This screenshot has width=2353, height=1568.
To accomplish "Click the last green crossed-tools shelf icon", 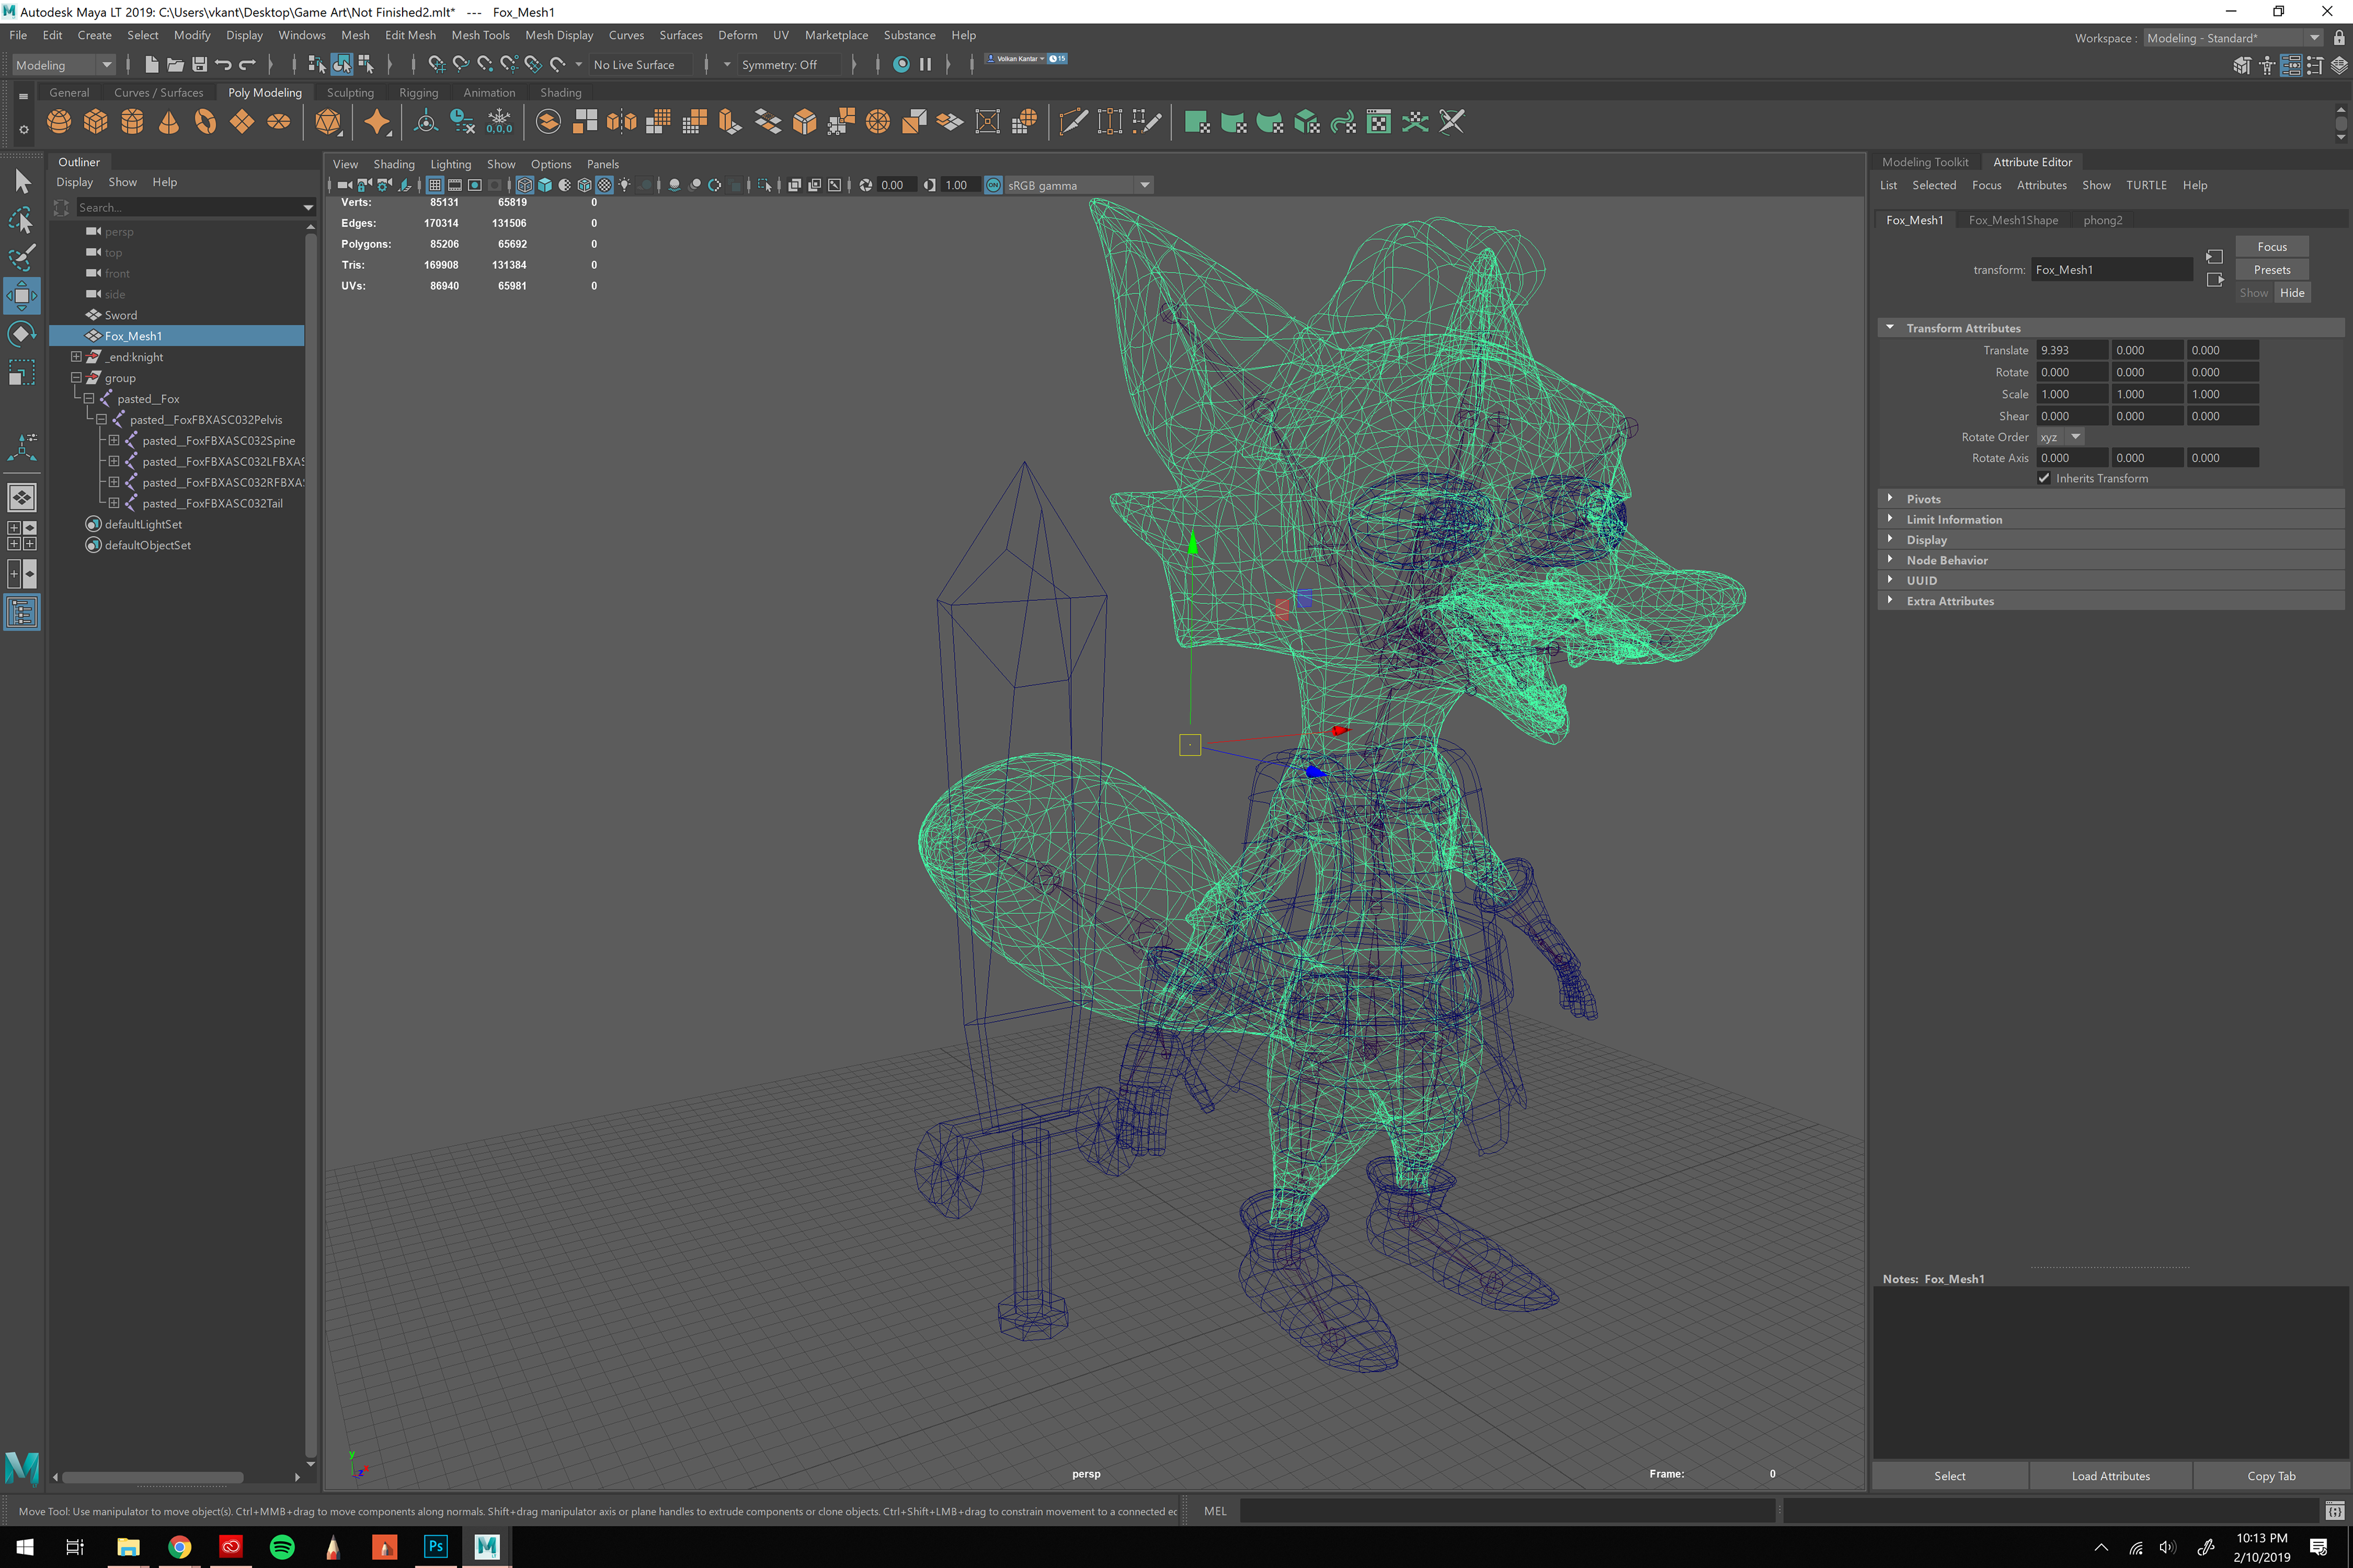I will click(x=1452, y=122).
